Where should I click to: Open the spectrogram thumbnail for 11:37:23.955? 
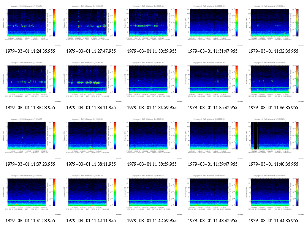(30, 138)
